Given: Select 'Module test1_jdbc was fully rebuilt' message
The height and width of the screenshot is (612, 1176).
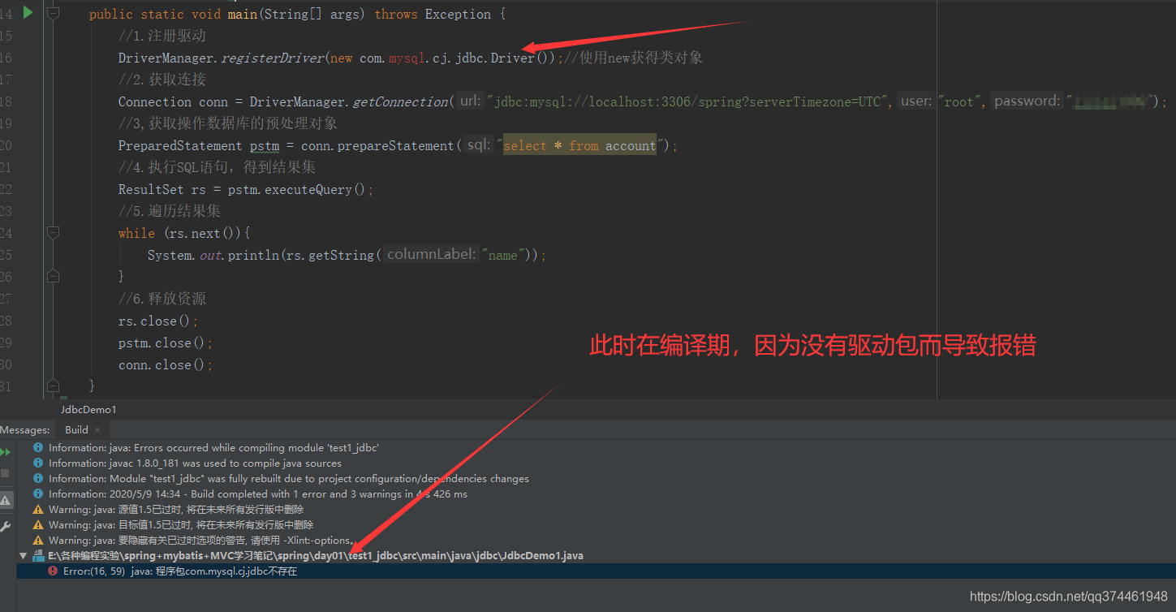Looking at the screenshot, I should 289,479.
